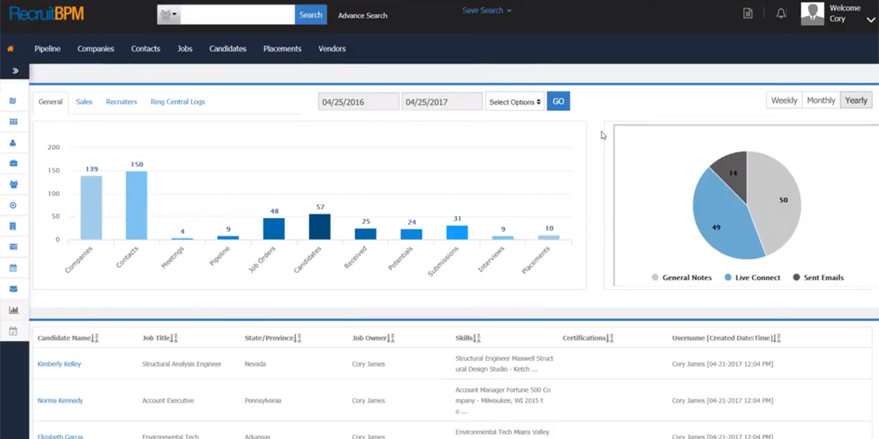Switch to the Recruiters tab
Screen dimensions: 879x439
pos(121,102)
